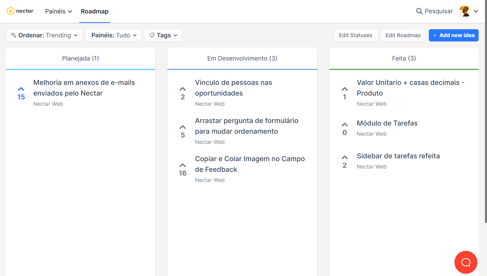Click the Edit Roadmap button
The height and width of the screenshot is (276, 487).
tap(403, 35)
